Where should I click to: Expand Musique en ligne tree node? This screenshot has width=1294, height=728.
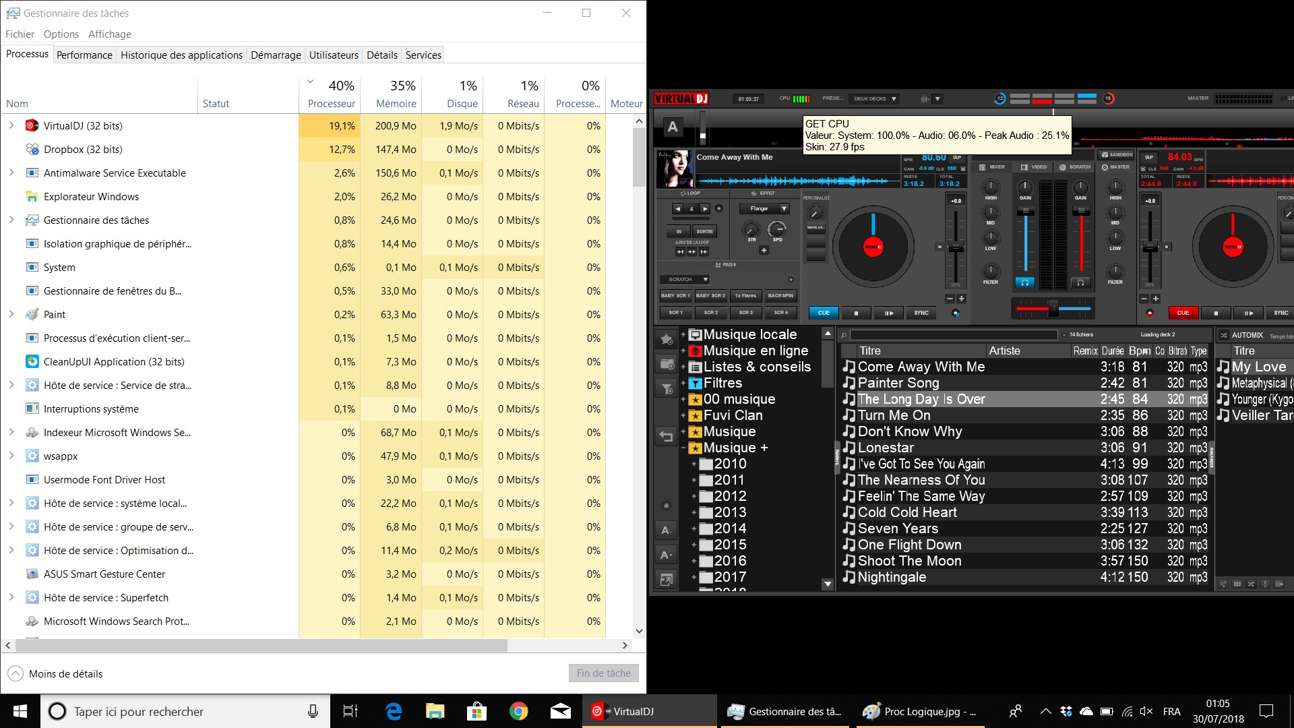click(x=683, y=351)
